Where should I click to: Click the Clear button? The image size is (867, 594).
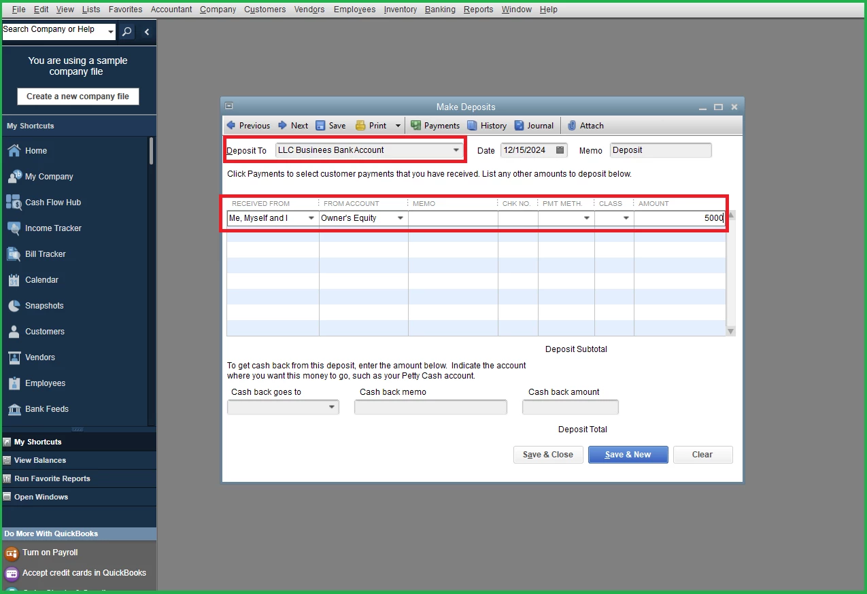tap(702, 455)
